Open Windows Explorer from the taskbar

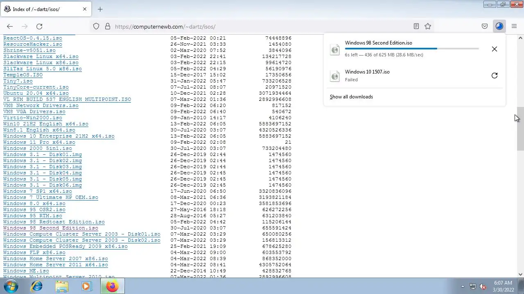coord(62,286)
